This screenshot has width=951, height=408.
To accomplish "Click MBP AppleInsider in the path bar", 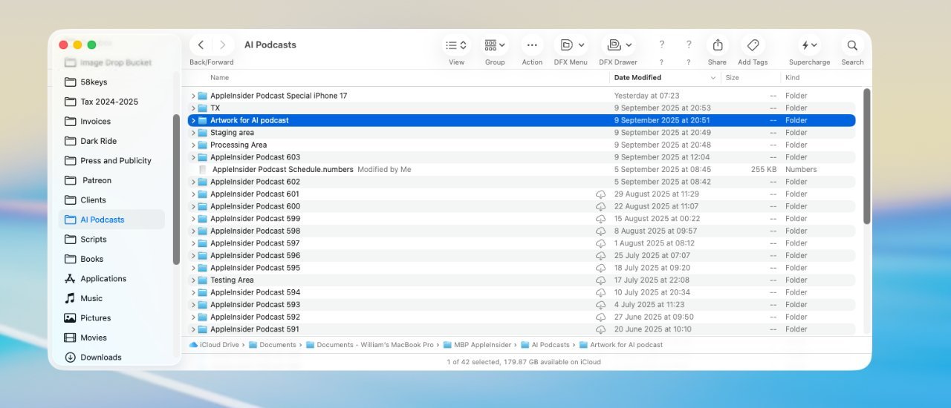I will click(x=478, y=345).
